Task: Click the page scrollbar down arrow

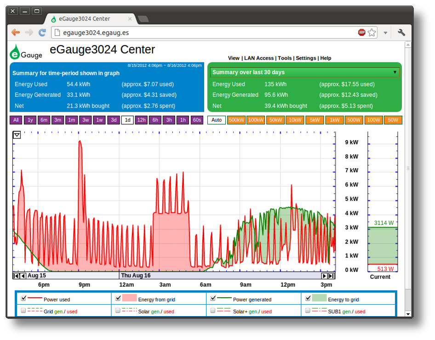Action: (x=408, y=314)
